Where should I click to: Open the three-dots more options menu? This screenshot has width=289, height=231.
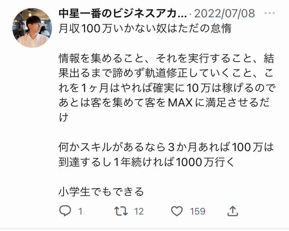[x=270, y=13]
